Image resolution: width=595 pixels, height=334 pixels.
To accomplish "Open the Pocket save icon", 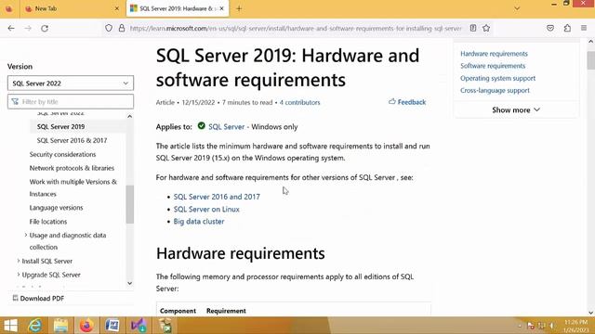I will coord(550,28).
